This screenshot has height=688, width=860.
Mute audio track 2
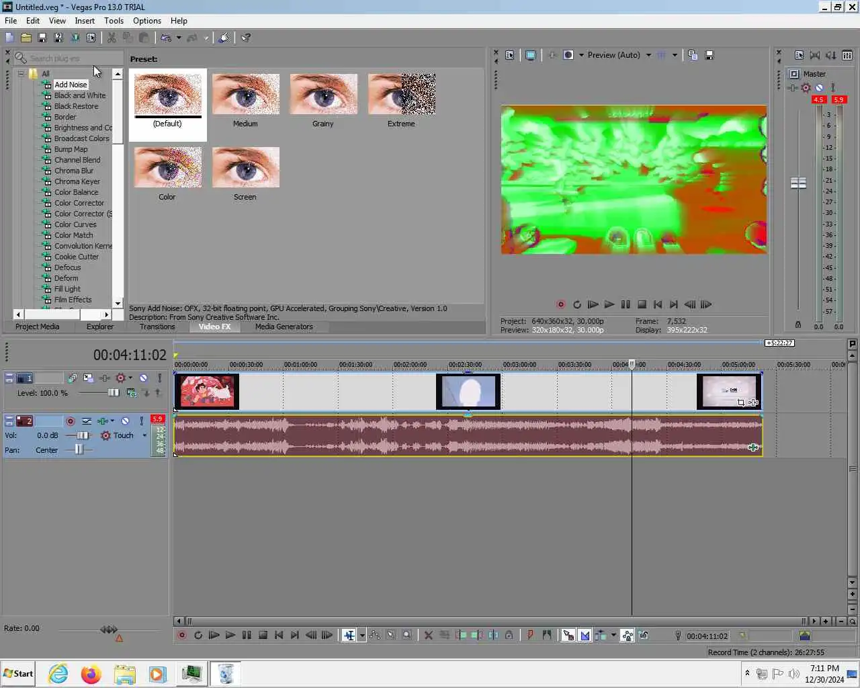point(125,421)
